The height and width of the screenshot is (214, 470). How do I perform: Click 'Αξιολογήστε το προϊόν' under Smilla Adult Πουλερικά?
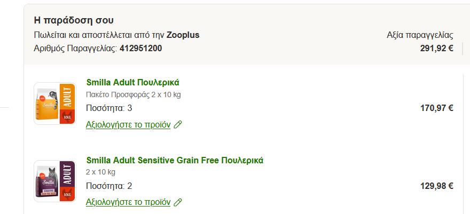click(x=128, y=125)
